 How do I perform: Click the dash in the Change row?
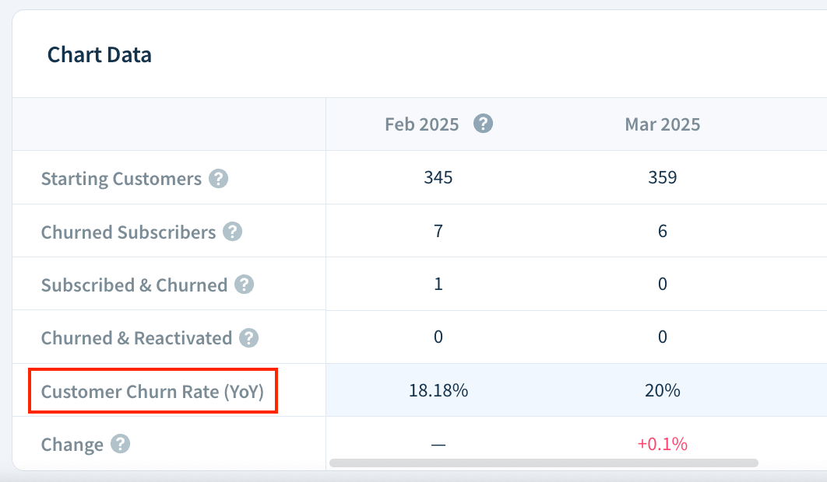tap(438, 444)
